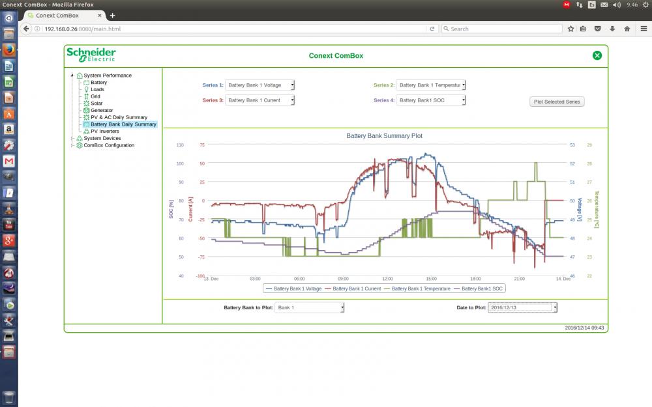Click the Battery Bank Summary Plot title
Image resolution: width=652 pixels, height=407 pixels.
click(x=384, y=136)
